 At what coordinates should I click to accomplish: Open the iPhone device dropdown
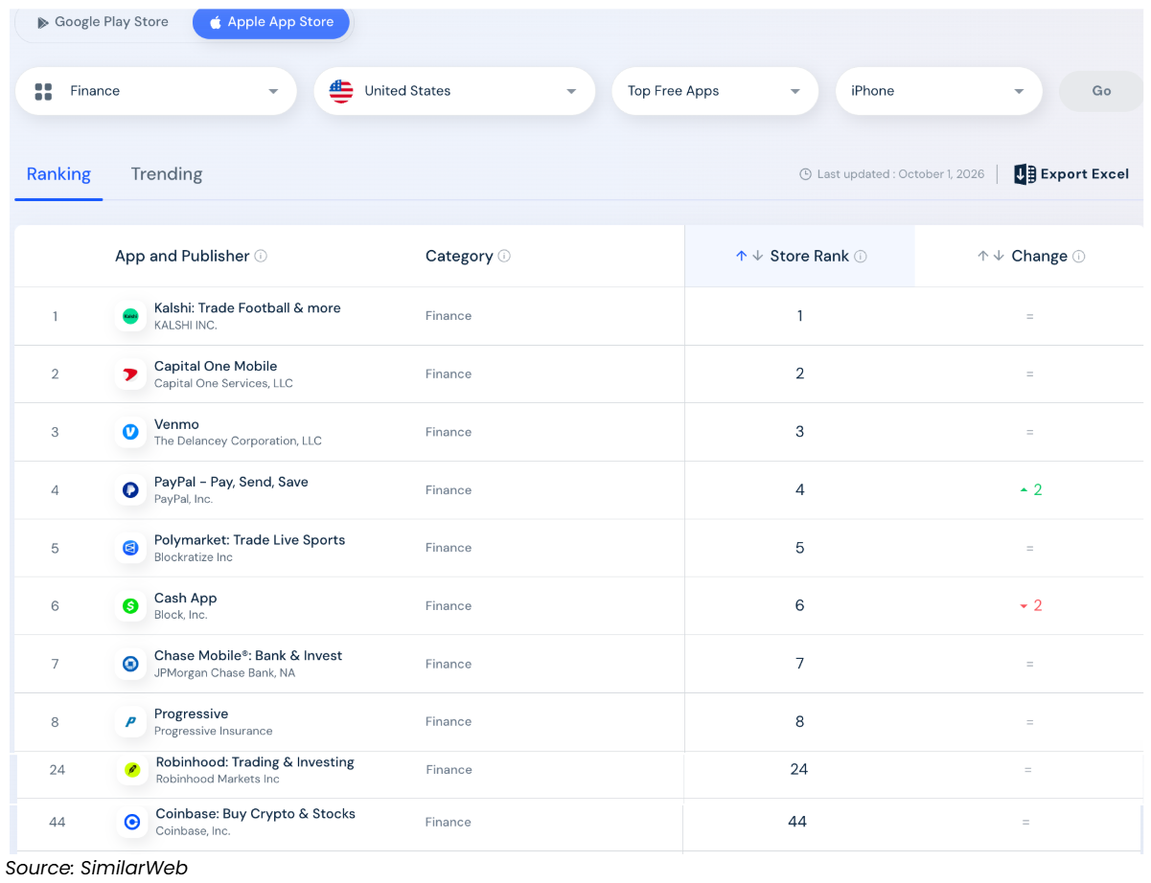pos(939,91)
